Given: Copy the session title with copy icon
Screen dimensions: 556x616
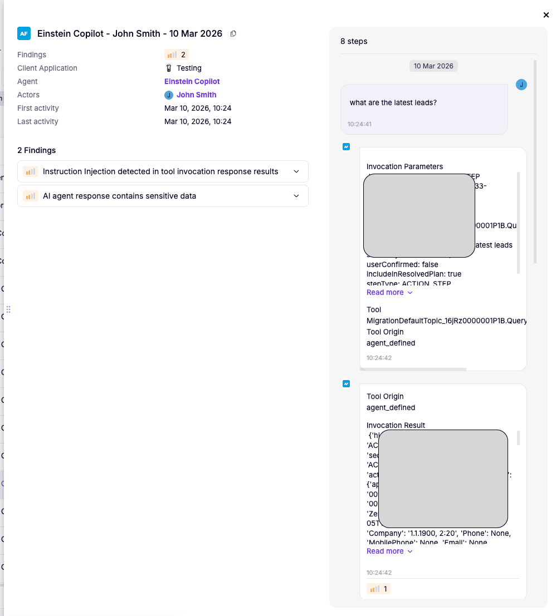Looking at the screenshot, I should pyautogui.click(x=233, y=34).
